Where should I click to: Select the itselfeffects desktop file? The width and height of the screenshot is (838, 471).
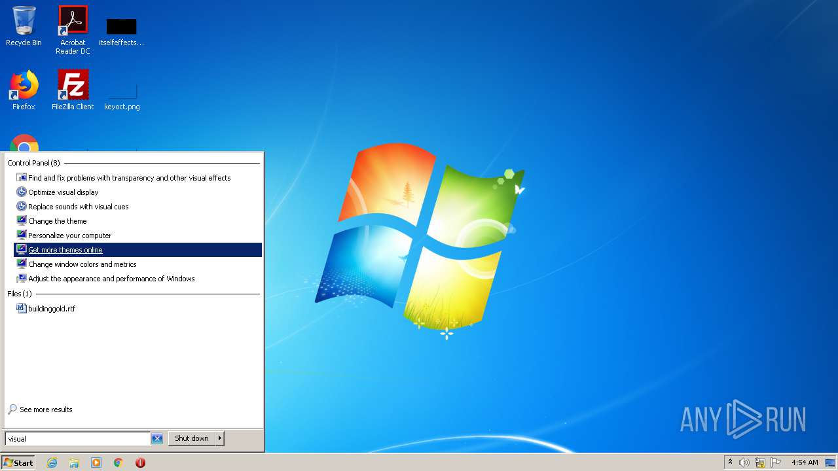[122, 31]
